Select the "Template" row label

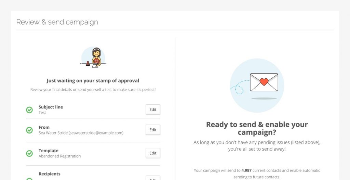tap(49, 151)
